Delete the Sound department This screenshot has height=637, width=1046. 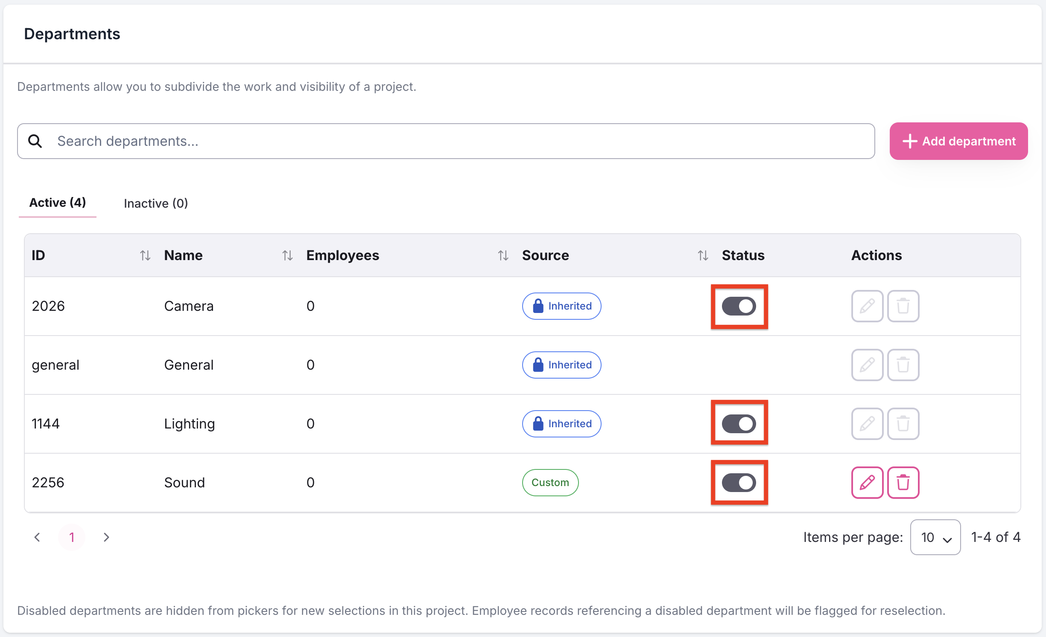[903, 483]
